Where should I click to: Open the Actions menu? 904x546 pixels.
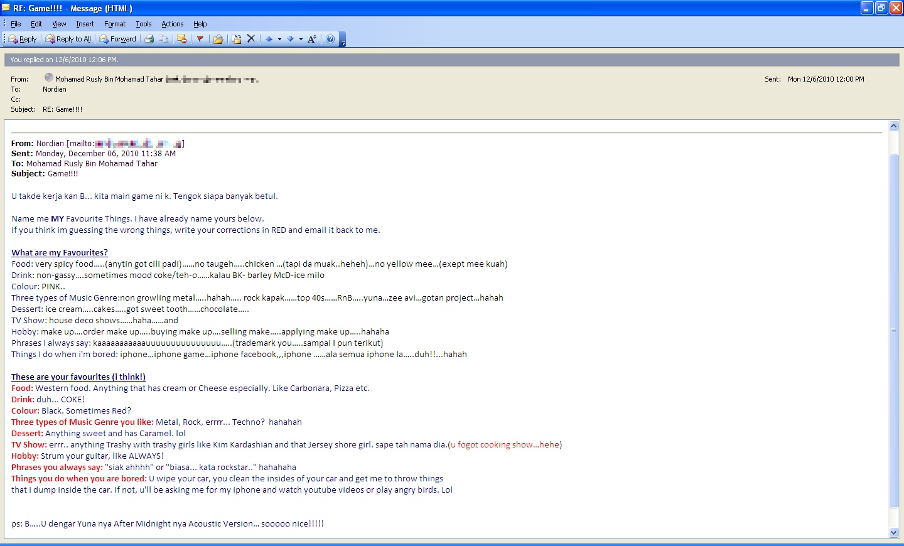click(x=172, y=24)
